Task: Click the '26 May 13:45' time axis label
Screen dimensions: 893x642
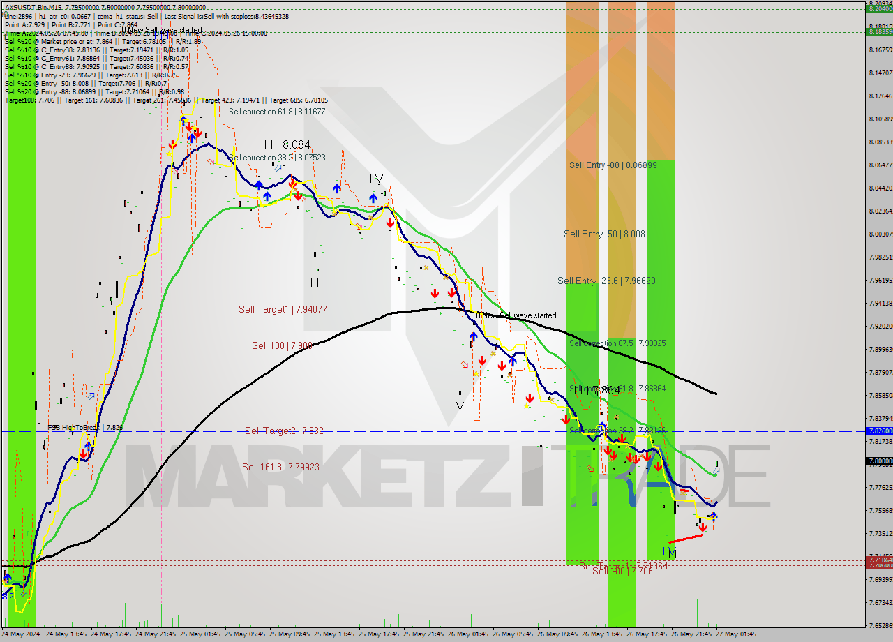Action: coord(603,634)
